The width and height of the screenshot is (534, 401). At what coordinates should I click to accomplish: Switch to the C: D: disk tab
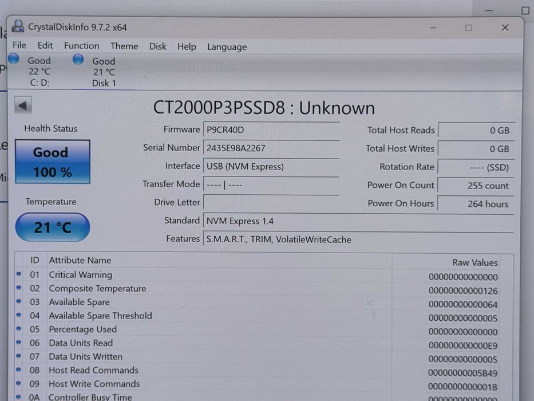click(39, 72)
